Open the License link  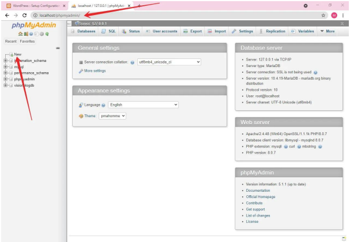pyautogui.click(x=252, y=222)
